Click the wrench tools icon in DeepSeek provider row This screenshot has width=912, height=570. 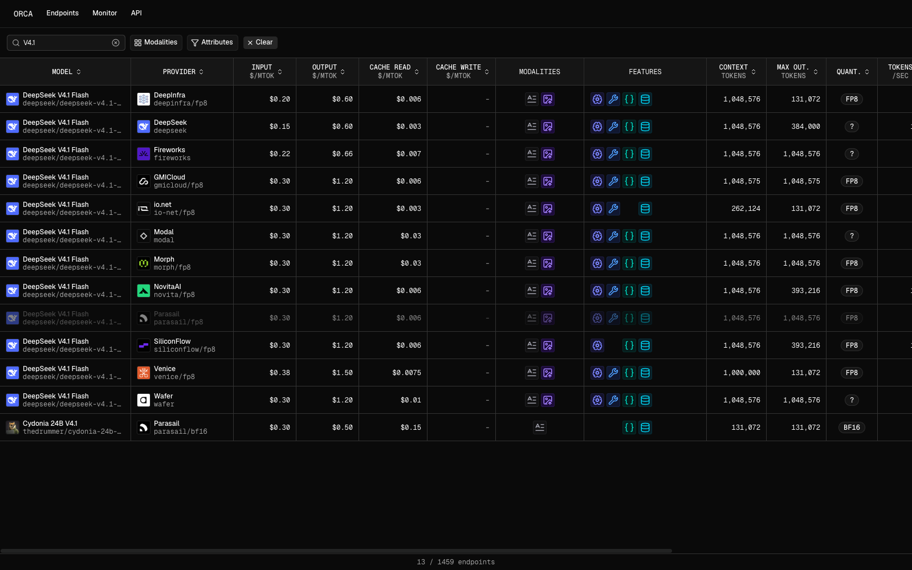click(613, 127)
